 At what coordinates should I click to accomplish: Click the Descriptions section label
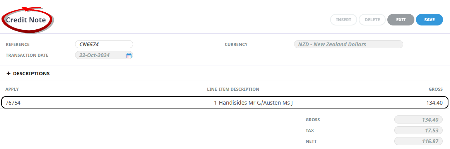click(x=31, y=74)
